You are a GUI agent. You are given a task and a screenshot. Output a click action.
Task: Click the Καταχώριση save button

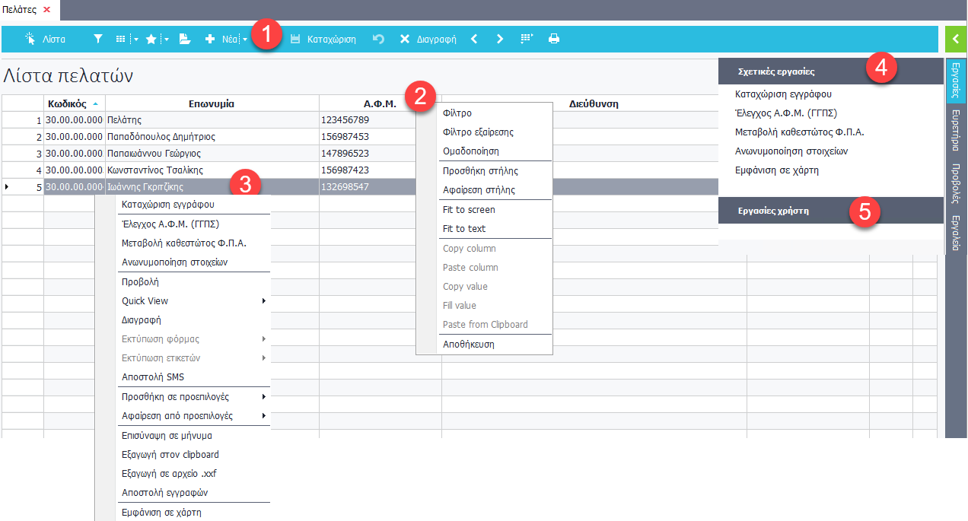[x=323, y=39]
